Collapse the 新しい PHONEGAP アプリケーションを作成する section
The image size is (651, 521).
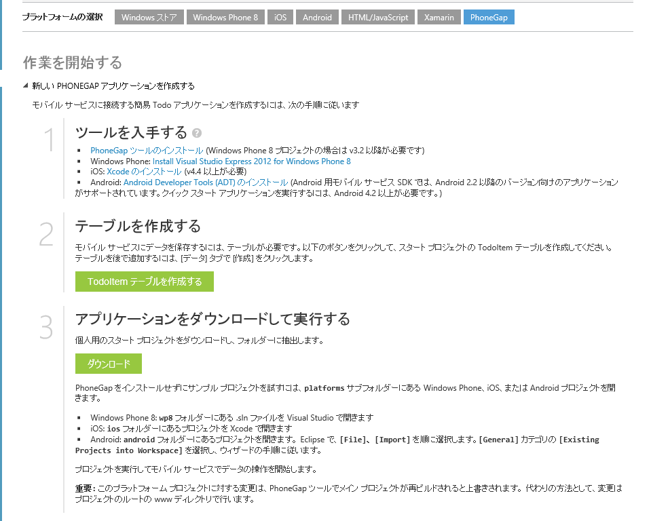tap(26, 85)
